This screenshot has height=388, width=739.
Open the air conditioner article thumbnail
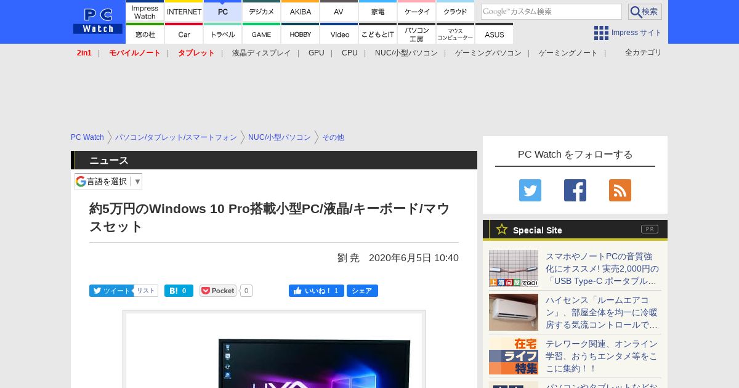(x=514, y=312)
